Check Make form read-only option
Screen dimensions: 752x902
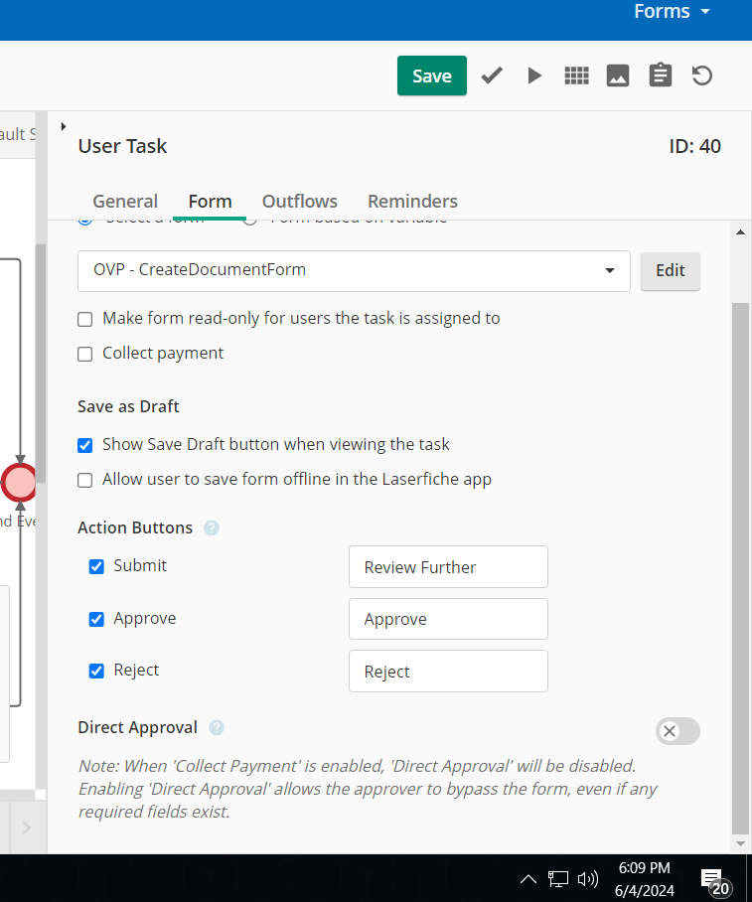pyautogui.click(x=85, y=319)
